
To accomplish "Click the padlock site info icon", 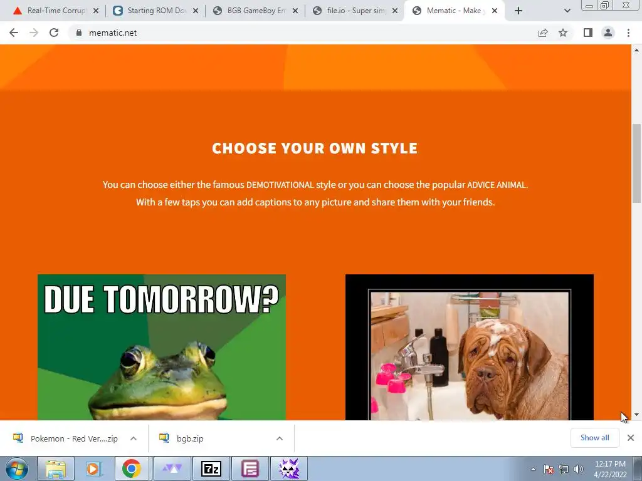I will pyautogui.click(x=79, y=33).
